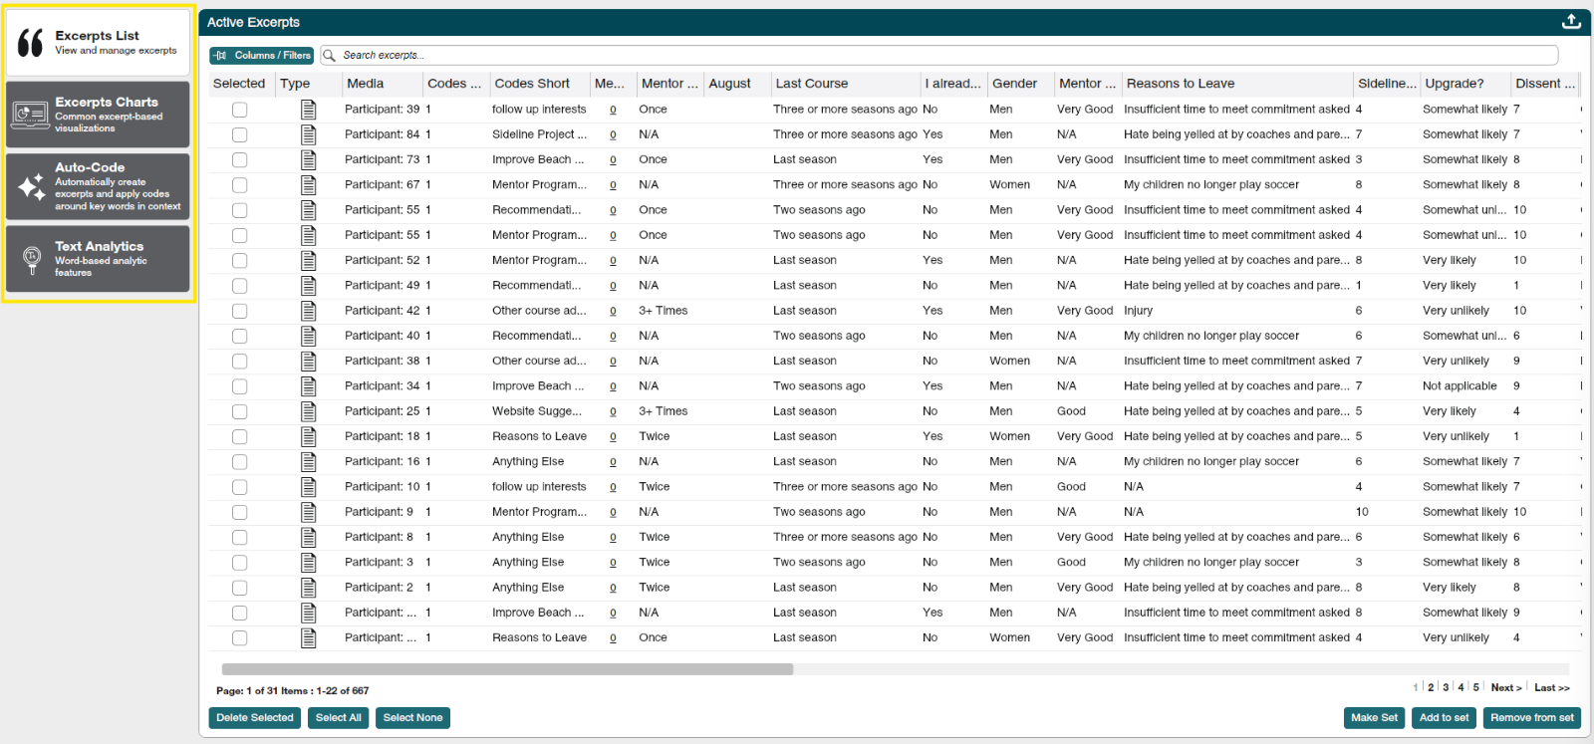
Task: Select checkbox for Participant: 67 row
Action: pyautogui.click(x=240, y=185)
